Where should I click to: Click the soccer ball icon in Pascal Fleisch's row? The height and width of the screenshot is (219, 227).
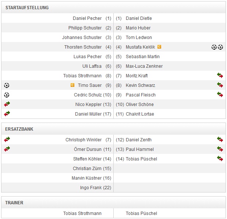point(220,95)
